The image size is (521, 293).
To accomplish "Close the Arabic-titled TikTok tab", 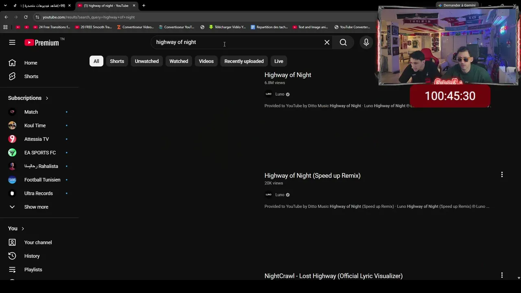I will pyautogui.click(x=70, y=6).
